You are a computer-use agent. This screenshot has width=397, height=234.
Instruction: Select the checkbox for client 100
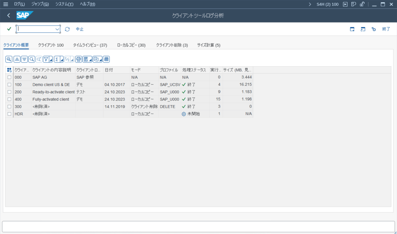tap(9, 84)
